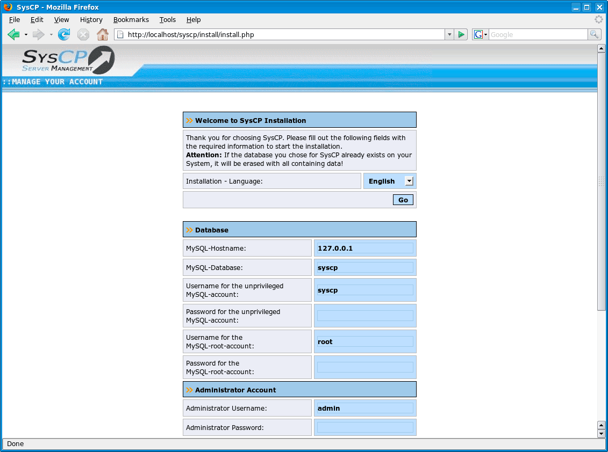Click the MySQL-Database field
This screenshot has height=452, width=608.
[x=365, y=268]
